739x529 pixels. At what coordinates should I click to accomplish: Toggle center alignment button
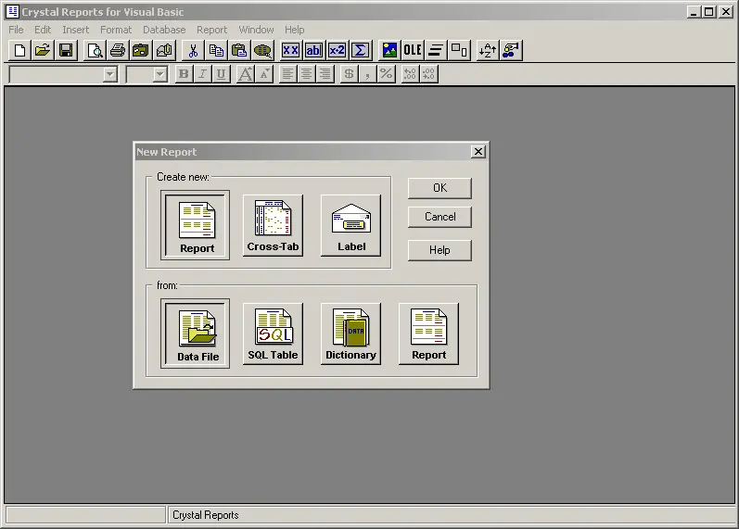coord(306,74)
